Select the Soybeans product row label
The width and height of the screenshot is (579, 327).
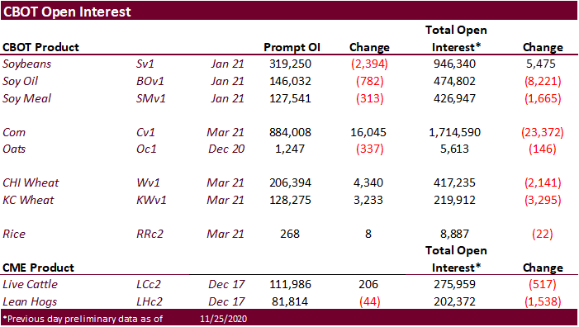point(27,64)
